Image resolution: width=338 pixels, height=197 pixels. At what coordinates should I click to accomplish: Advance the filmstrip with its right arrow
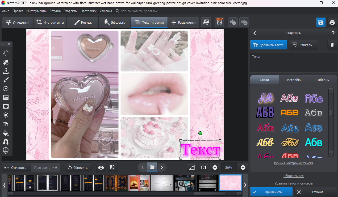[x=245, y=185]
